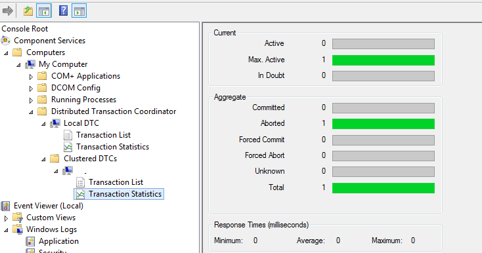Collapse the Clustered DTCs folder
The width and height of the screenshot is (482, 253).
(x=43, y=159)
